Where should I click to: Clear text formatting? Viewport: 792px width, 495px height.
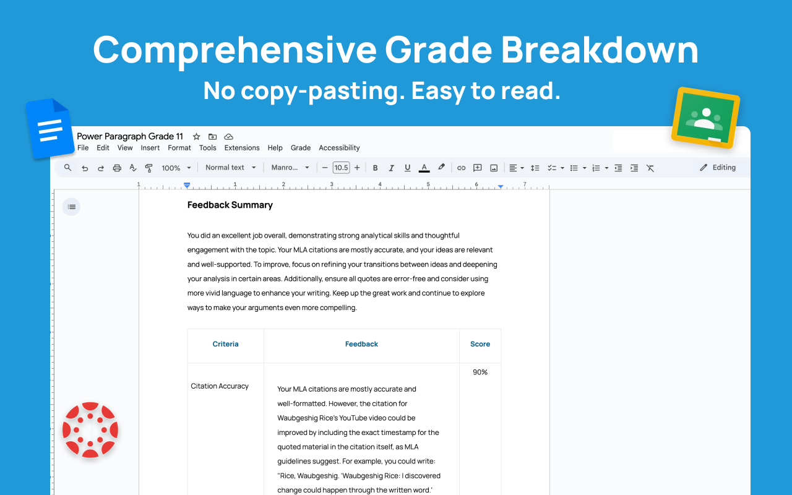coord(650,168)
